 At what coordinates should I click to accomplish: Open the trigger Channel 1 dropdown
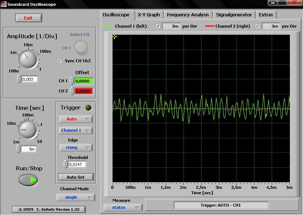[76, 130]
